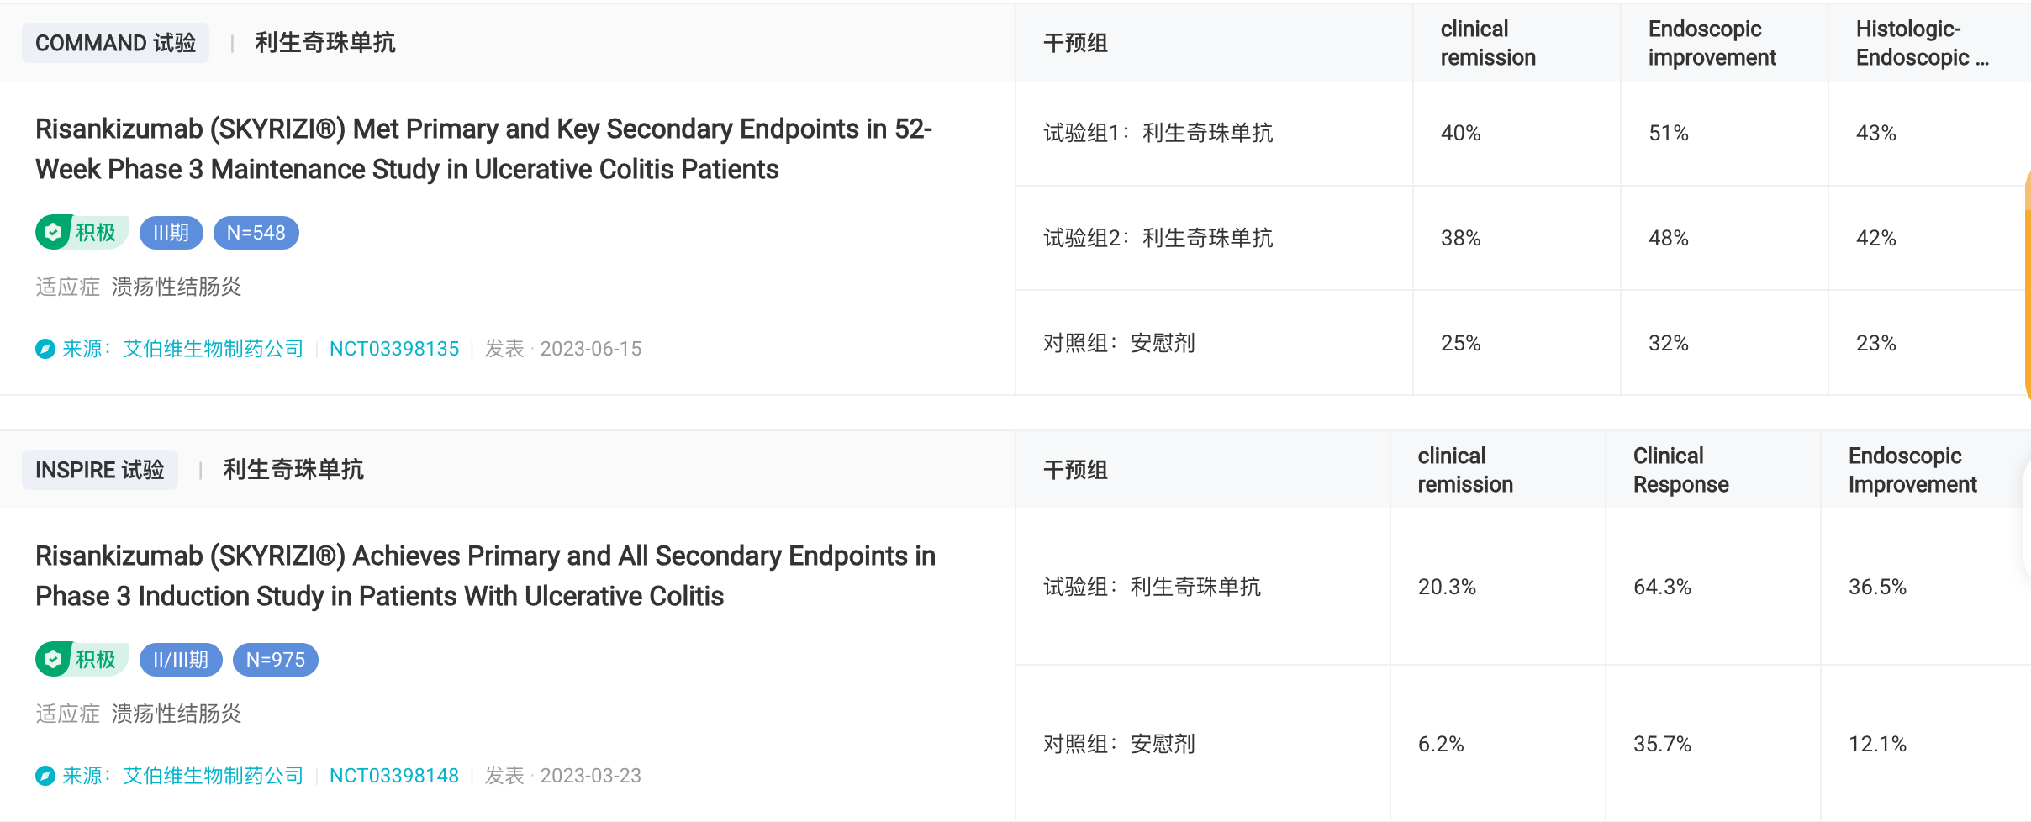Select the COMMAND 试验 tag

pyautogui.click(x=116, y=43)
